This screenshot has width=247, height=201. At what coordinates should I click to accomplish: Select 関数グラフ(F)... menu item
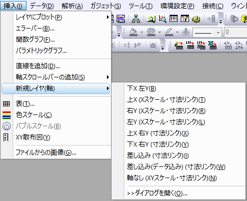(56, 40)
